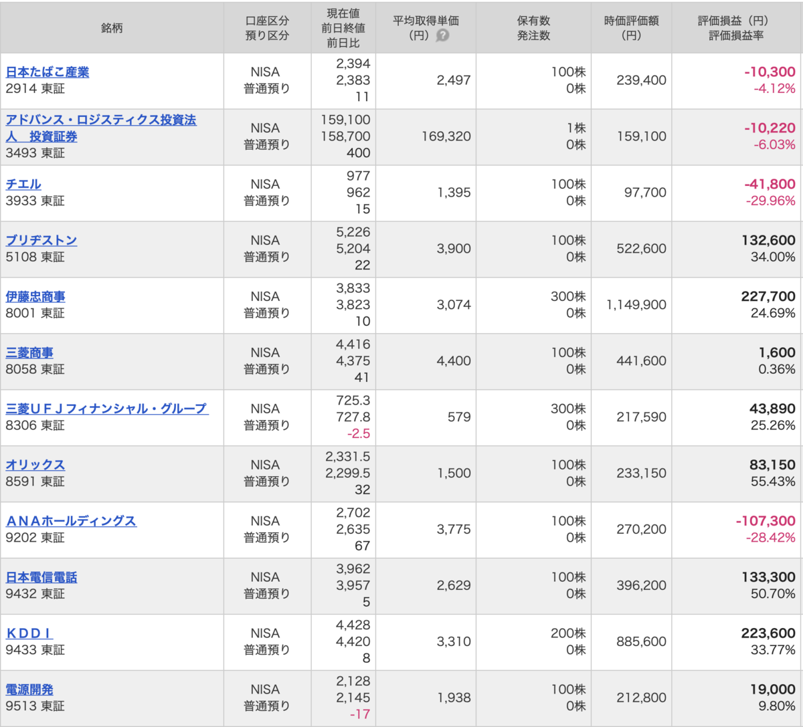Click the 保有数 発注数 column header
The height and width of the screenshot is (727, 803).
pos(533,28)
